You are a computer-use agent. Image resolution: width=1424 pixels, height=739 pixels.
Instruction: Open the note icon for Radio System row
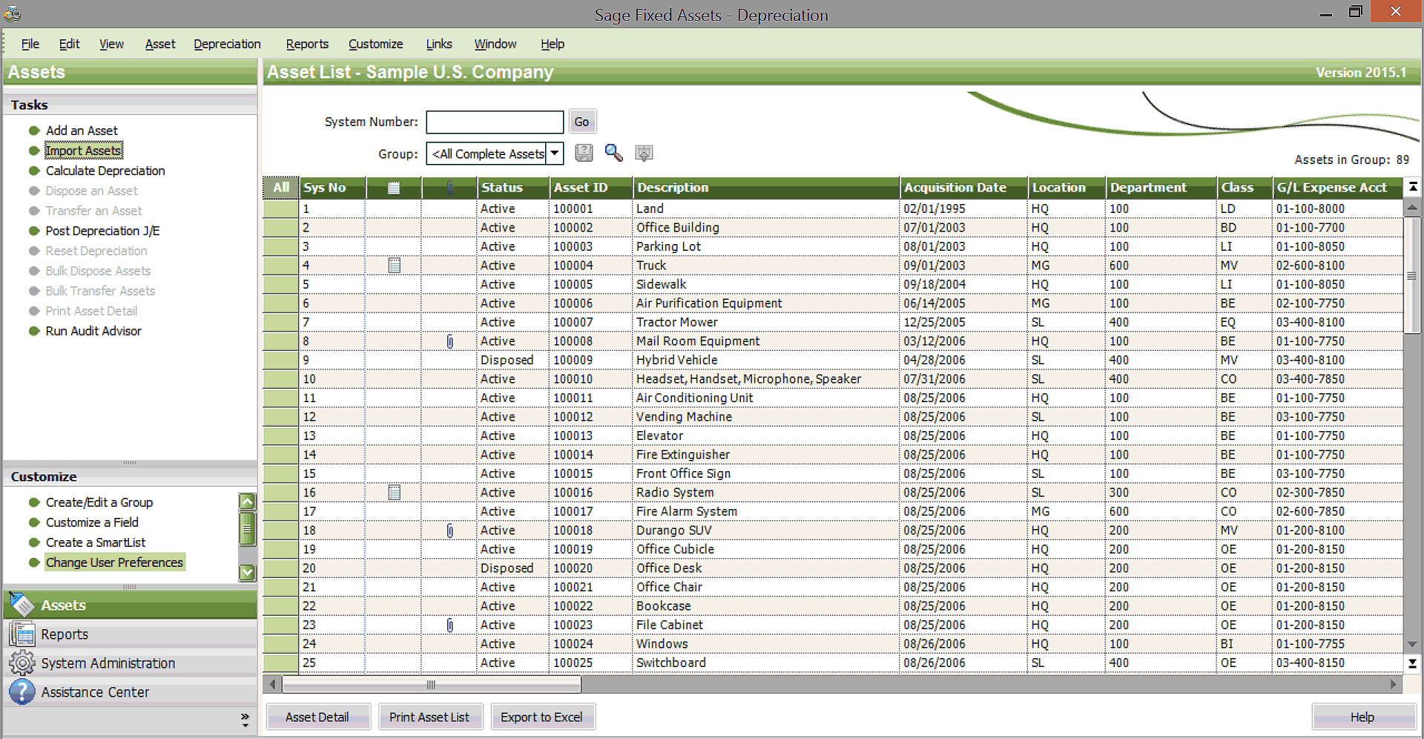click(x=395, y=492)
